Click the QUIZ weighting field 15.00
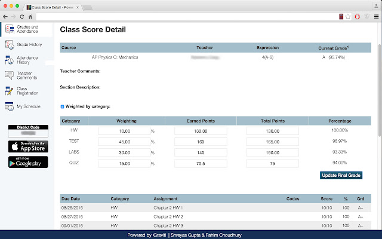Viewport: 382px width, 239px height. click(124, 163)
